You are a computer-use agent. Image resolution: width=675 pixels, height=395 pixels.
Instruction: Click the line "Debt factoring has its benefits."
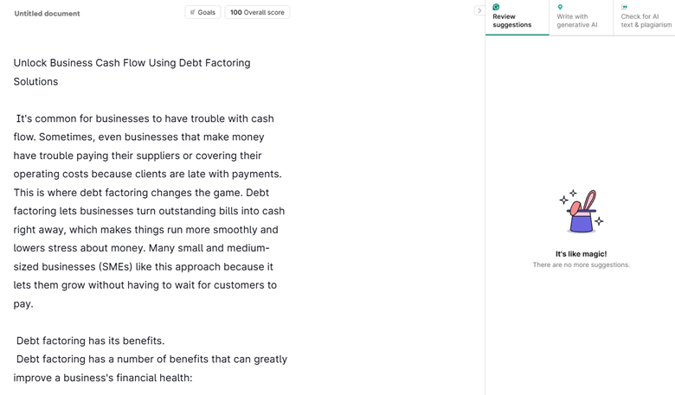(x=90, y=341)
